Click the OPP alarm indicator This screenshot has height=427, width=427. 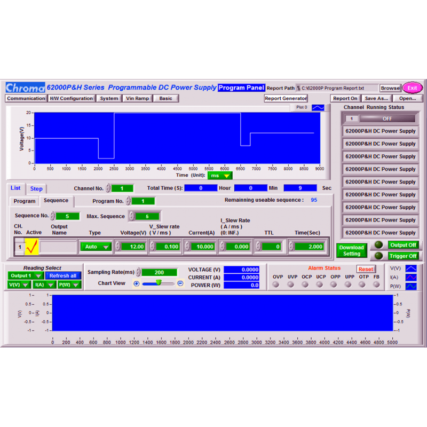point(334,284)
